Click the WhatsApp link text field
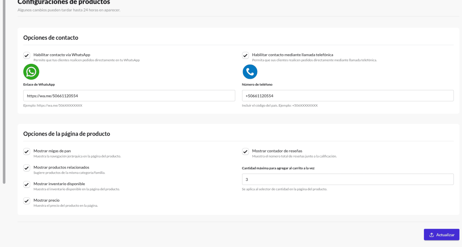This screenshot has width=462, height=247. 129,95
